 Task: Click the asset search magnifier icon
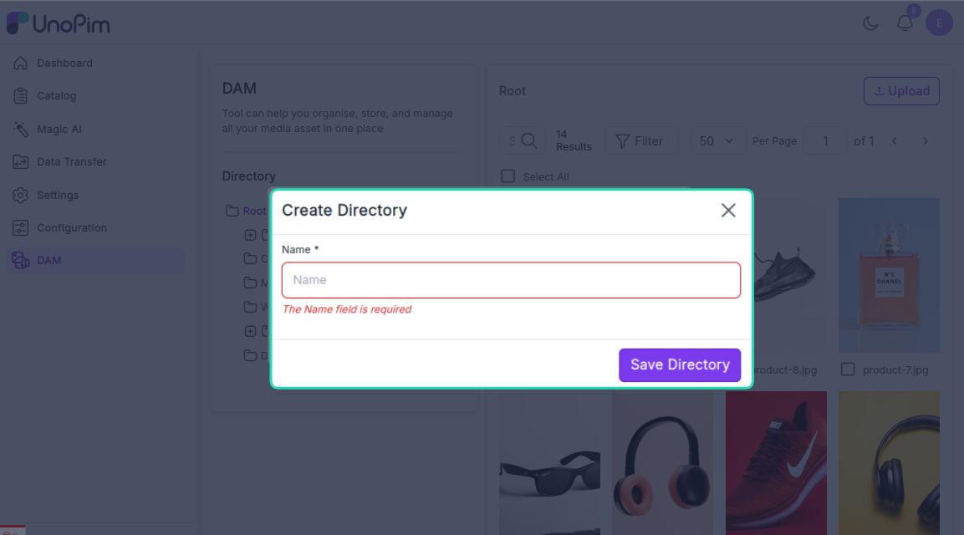528,140
